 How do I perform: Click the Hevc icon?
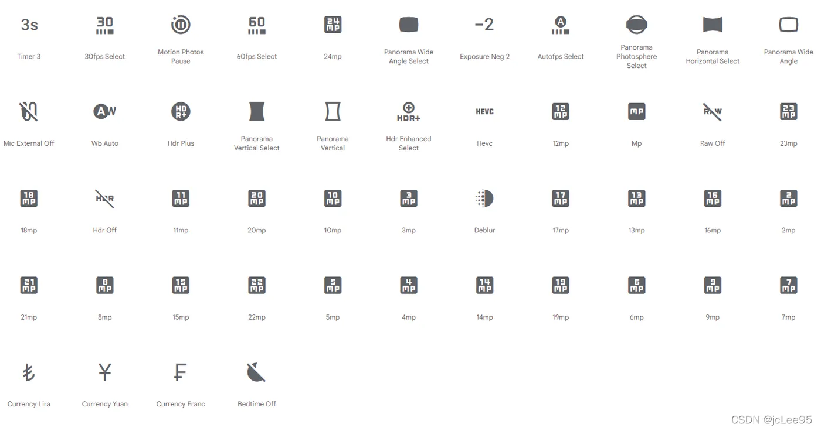point(484,111)
